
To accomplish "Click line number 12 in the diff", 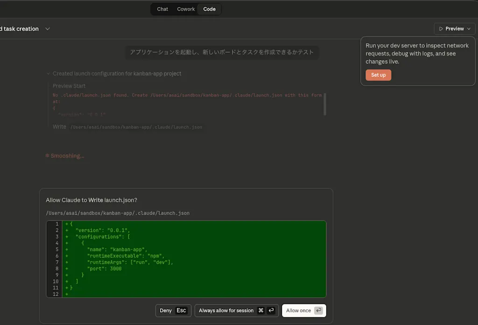I will tap(56, 294).
